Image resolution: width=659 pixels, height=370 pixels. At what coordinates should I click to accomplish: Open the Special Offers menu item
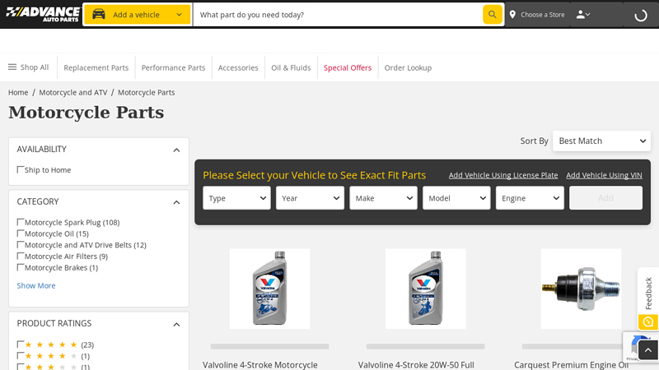pyautogui.click(x=348, y=67)
